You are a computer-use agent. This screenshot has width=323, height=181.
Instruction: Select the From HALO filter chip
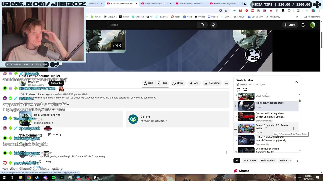(x=250, y=161)
